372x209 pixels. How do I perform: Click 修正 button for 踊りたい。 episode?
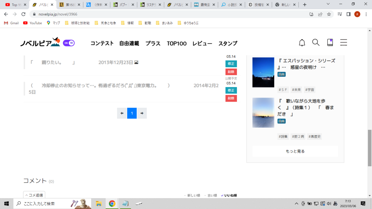click(x=231, y=63)
